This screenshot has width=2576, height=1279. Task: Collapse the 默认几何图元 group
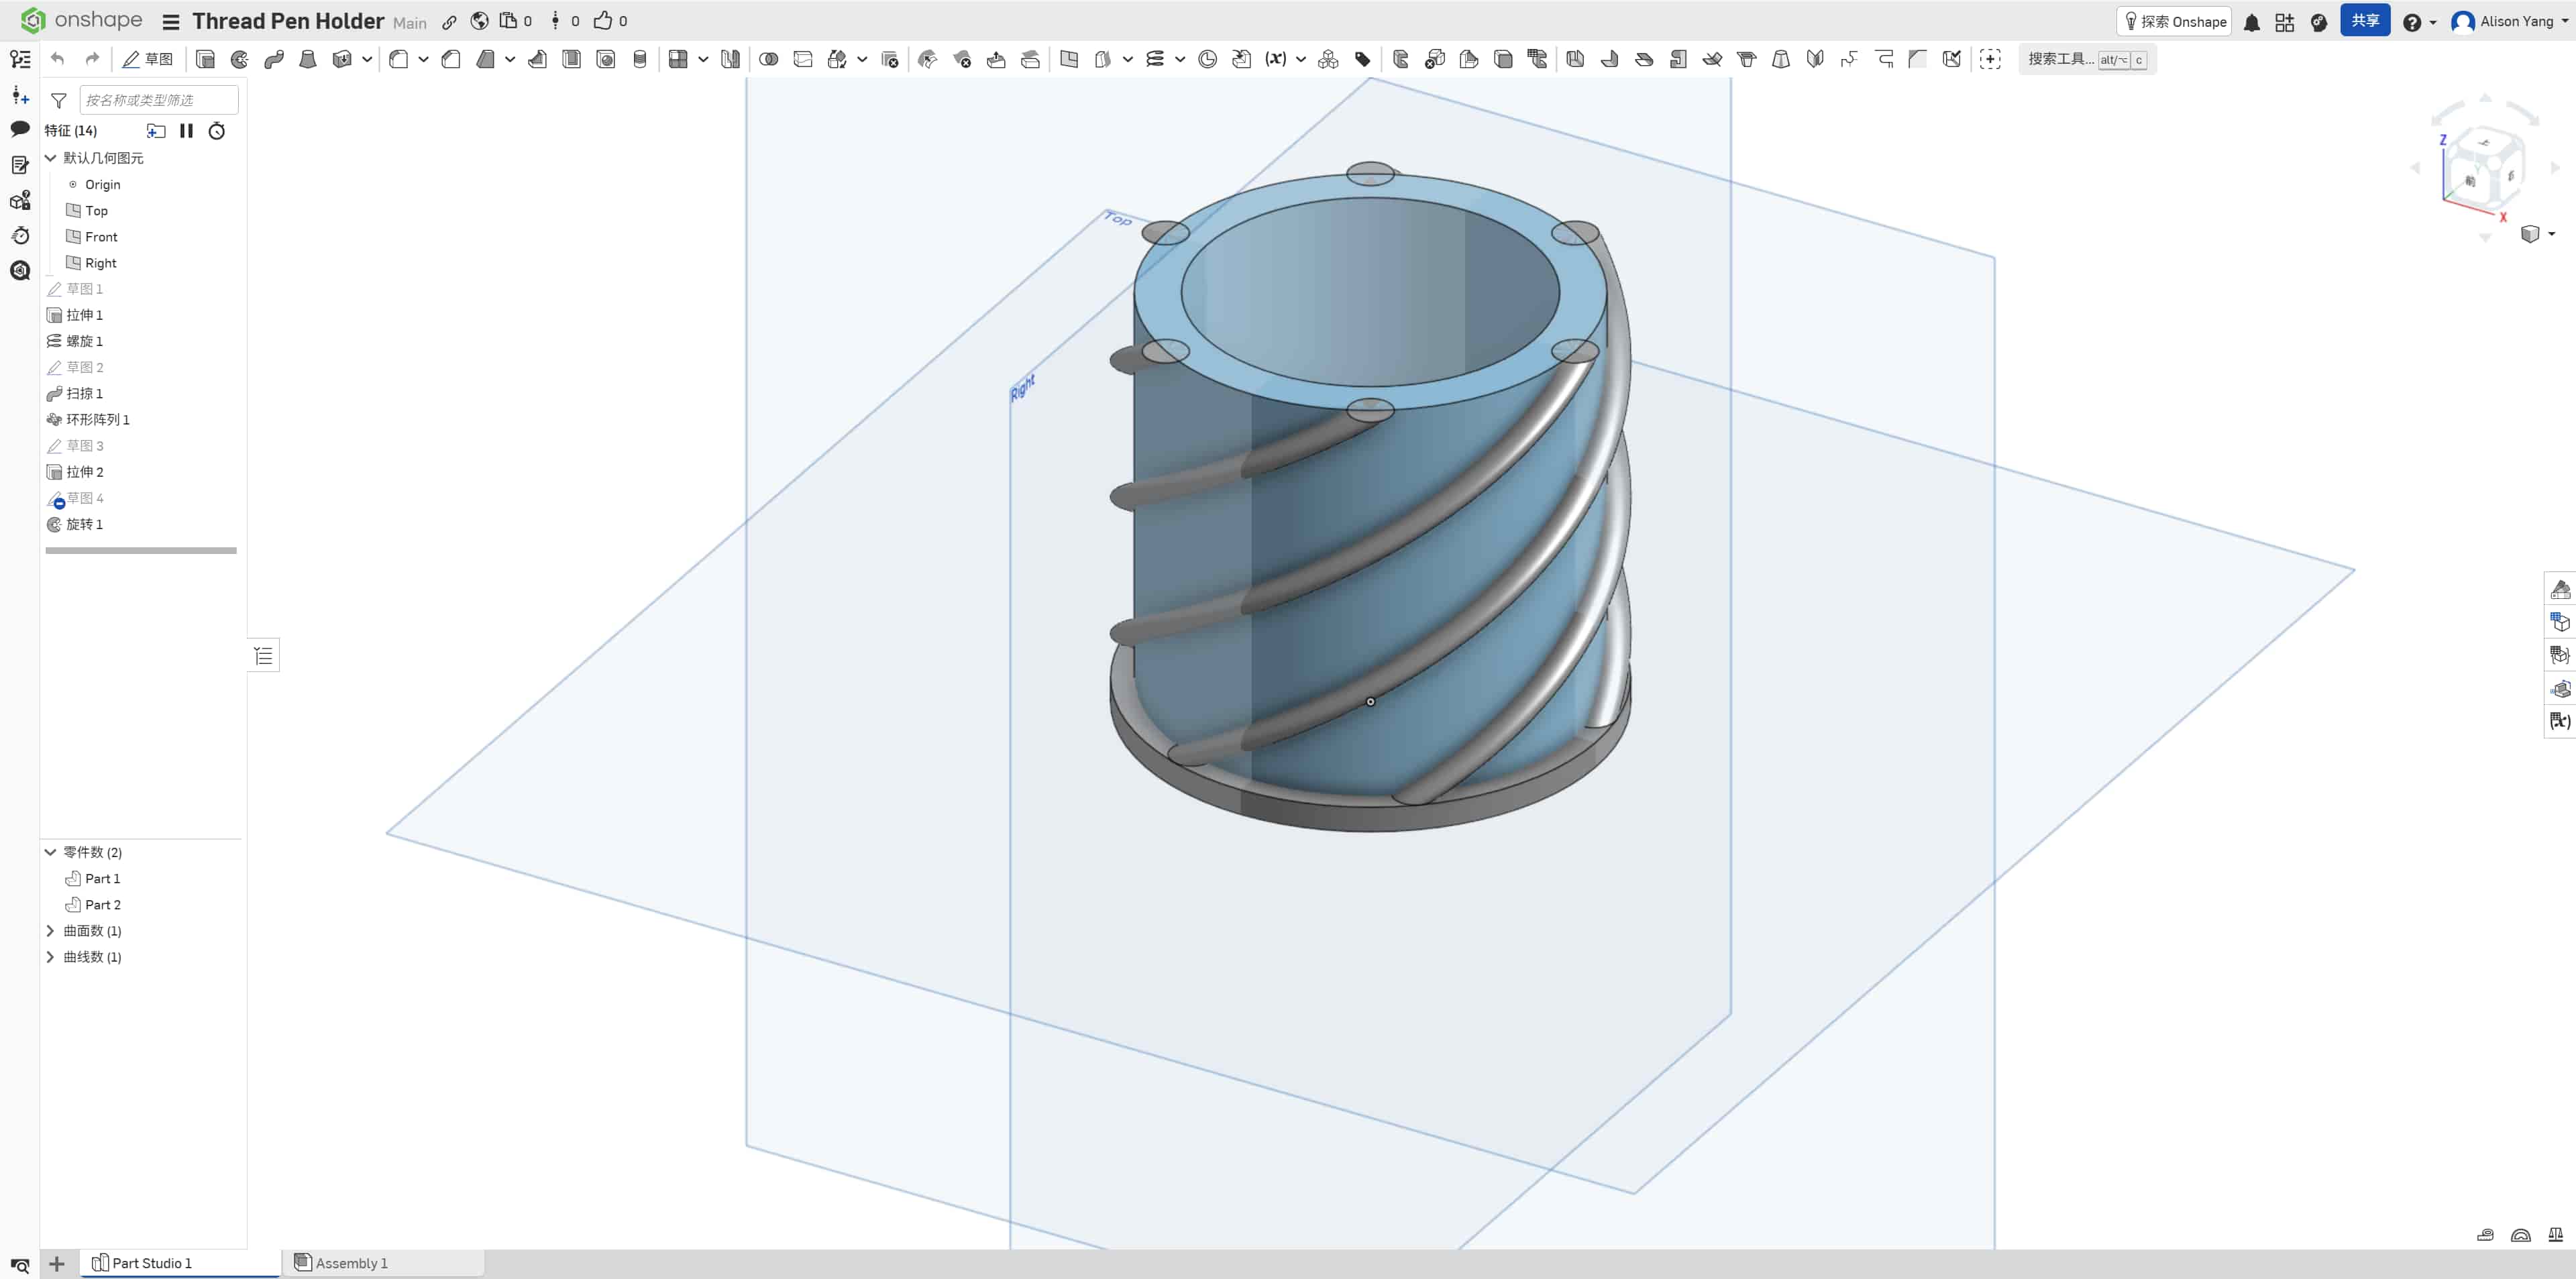pos(51,158)
